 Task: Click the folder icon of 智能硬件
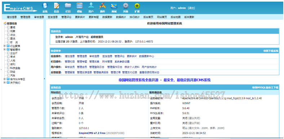(x=8, y=49)
